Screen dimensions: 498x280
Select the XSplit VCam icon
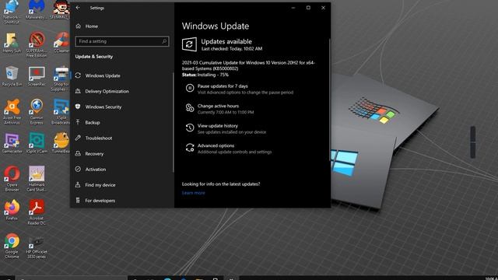point(37,143)
